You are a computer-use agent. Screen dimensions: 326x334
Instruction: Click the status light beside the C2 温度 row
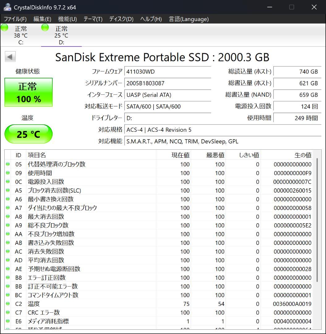tap(8, 304)
